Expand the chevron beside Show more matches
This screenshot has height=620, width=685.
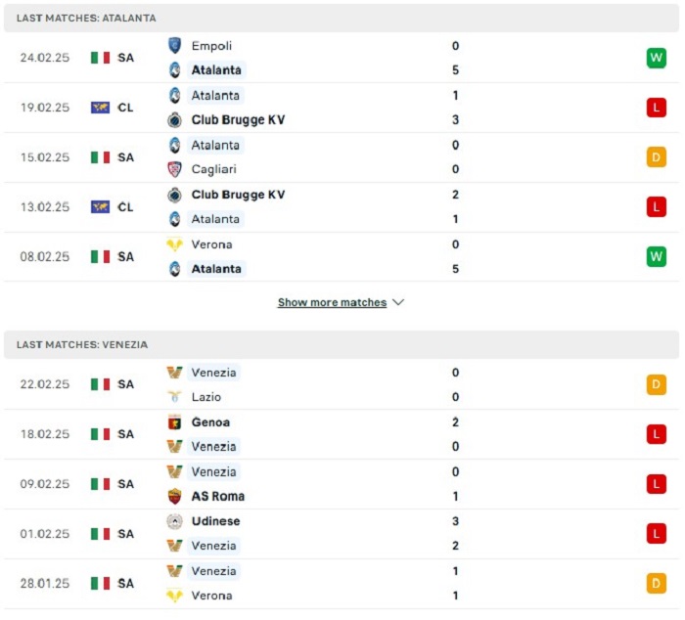(x=398, y=303)
